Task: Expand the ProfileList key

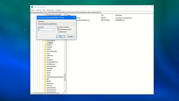Action: tap(43, 60)
